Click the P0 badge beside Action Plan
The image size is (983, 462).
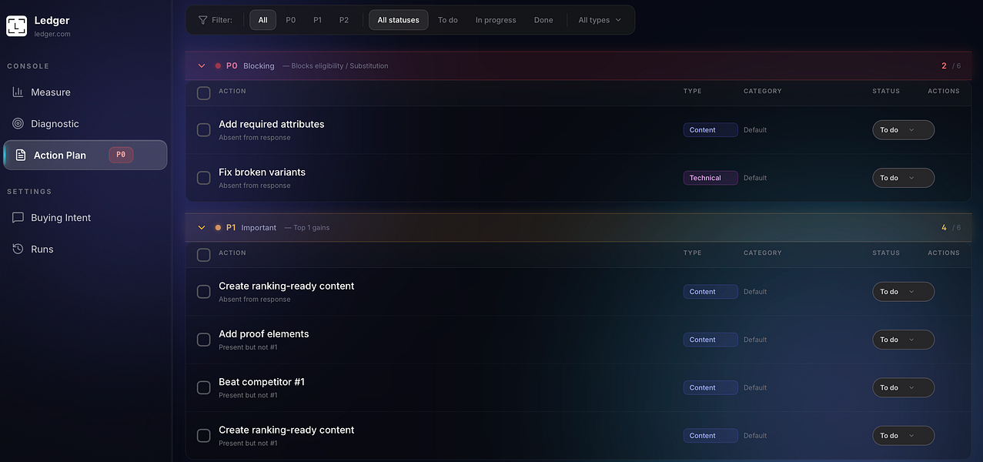point(121,155)
